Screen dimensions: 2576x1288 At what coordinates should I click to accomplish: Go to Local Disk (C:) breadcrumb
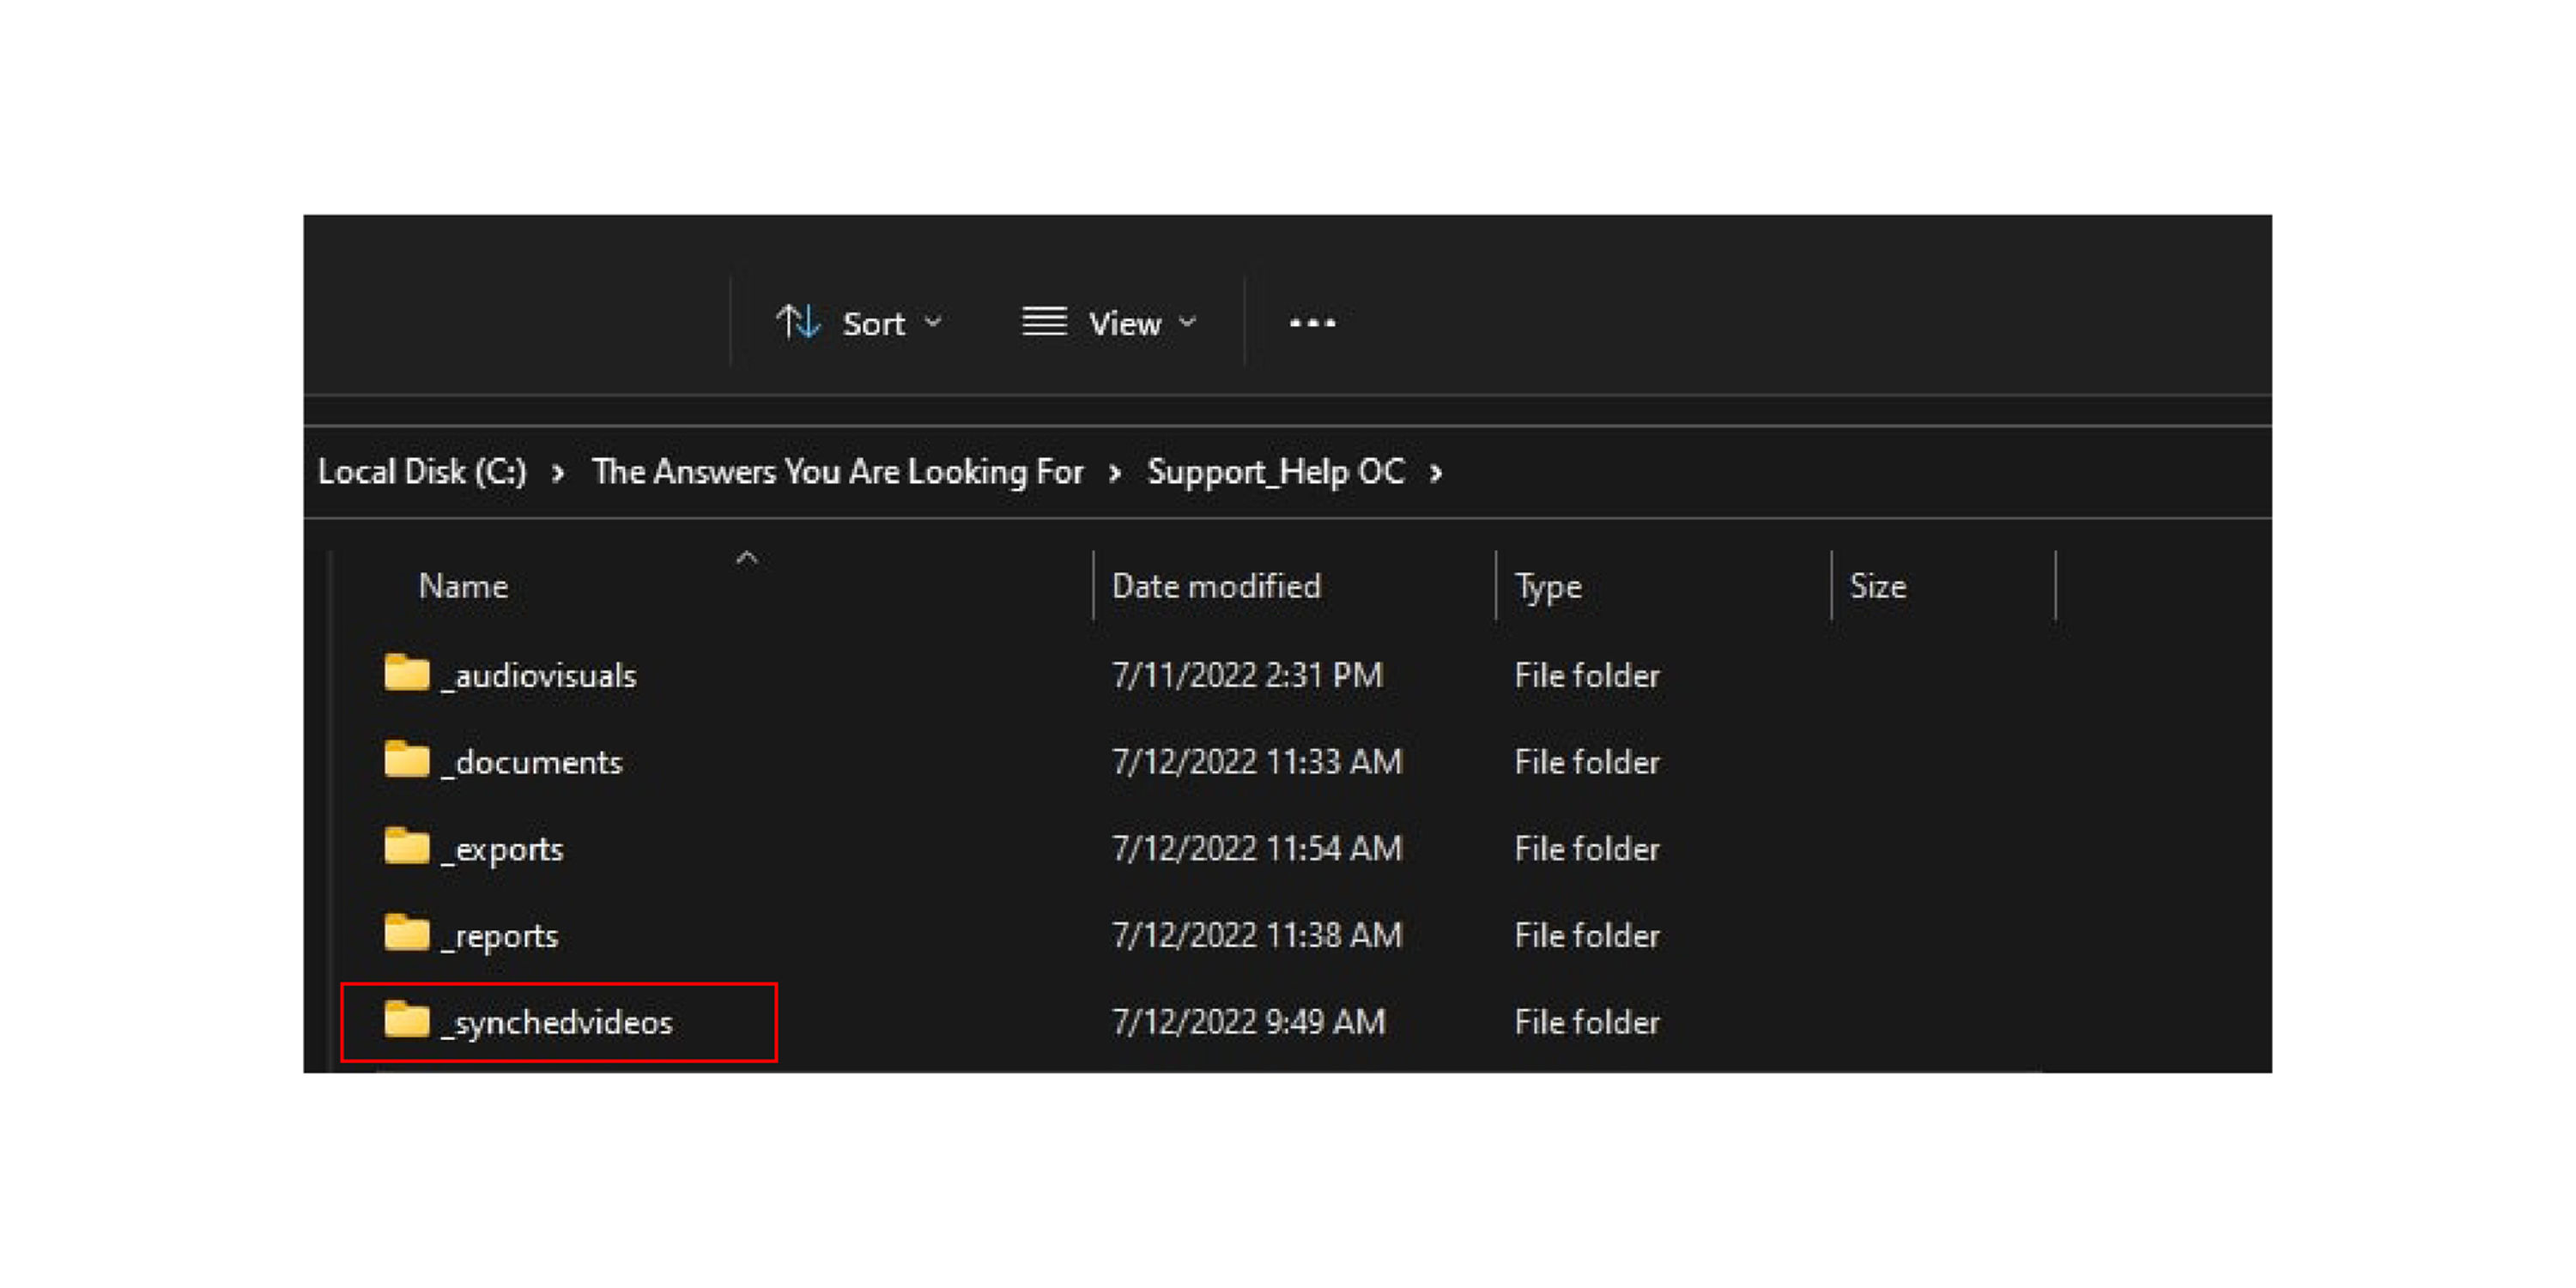(422, 471)
